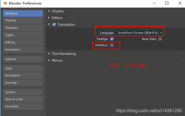The image size is (185, 116).
Task: Click the Language label text
Action: pos(107,33)
